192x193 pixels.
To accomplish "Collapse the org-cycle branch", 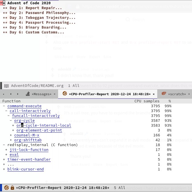I will point(11,120).
